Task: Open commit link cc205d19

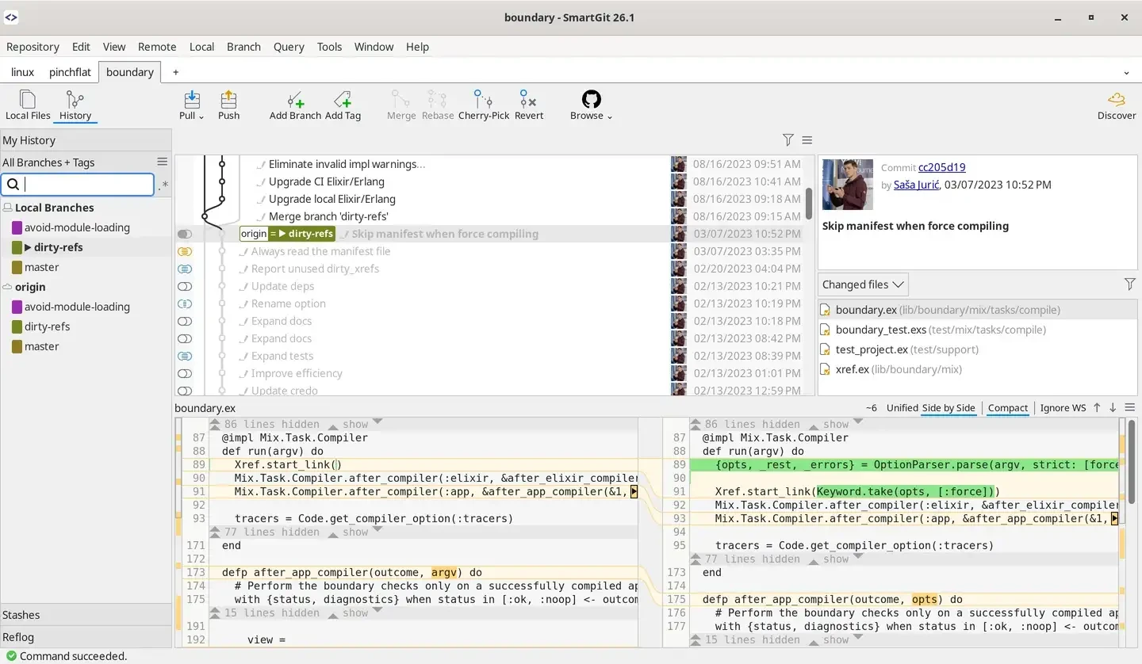Action: [941, 167]
